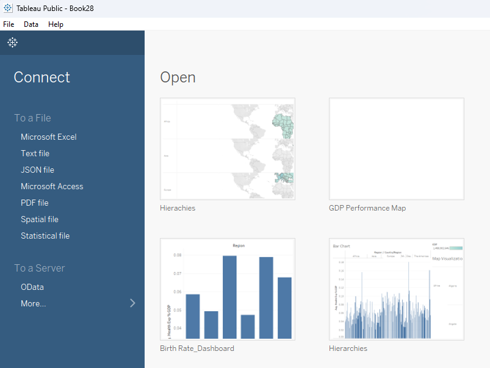Connect to a Spatial file
Image resolution: width=490 pixels, height=368 pixels.
point(40,219)
